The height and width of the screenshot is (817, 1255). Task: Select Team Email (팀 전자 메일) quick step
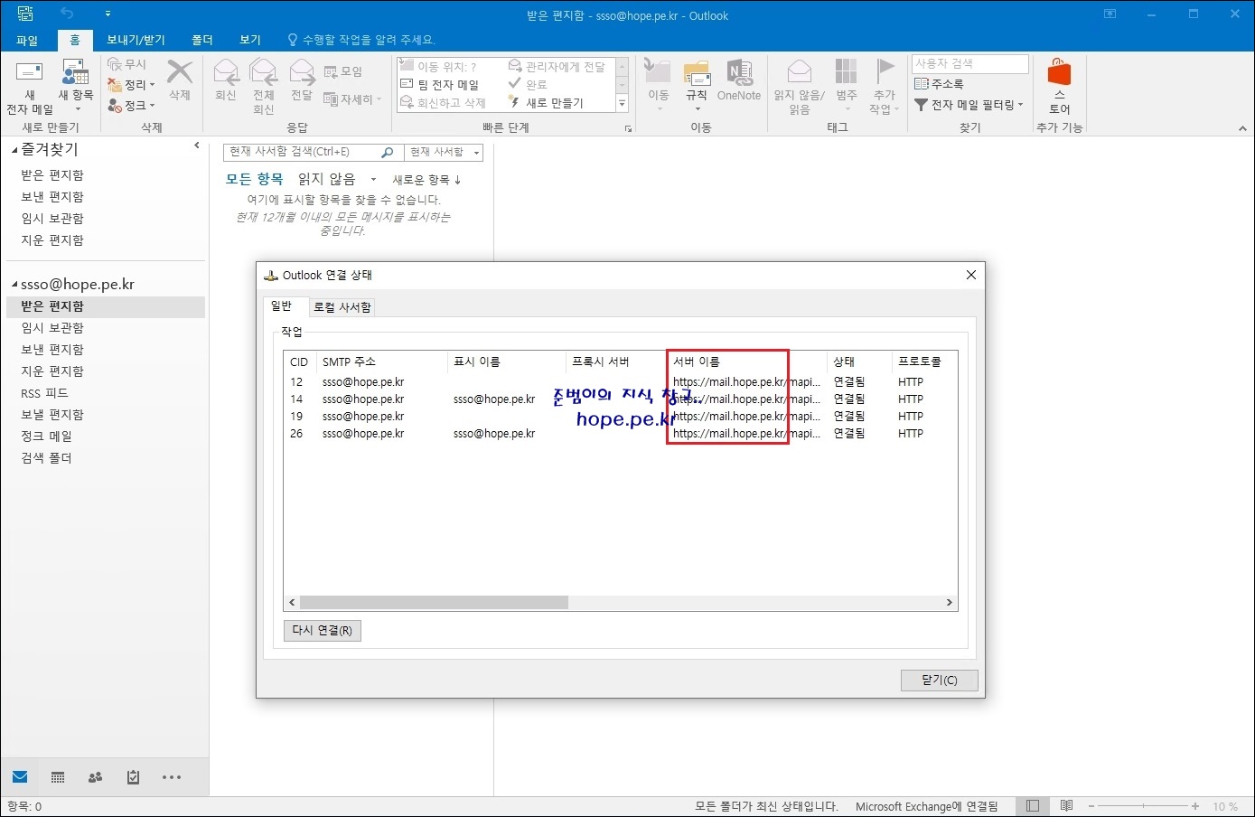pyautogui.click(x=440, y=85)
